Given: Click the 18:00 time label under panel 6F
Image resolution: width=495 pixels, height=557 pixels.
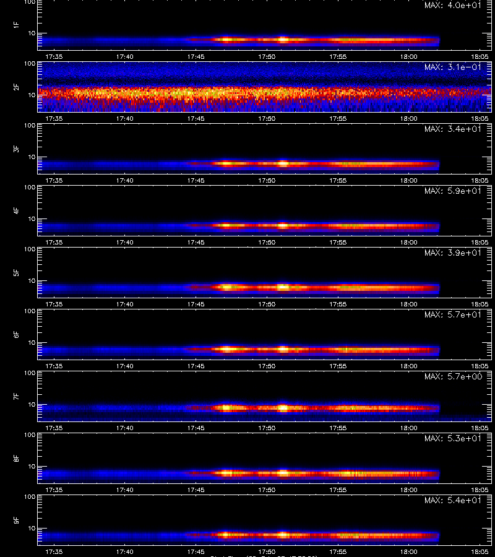Looking at the screenshot, I should (409, 366).
